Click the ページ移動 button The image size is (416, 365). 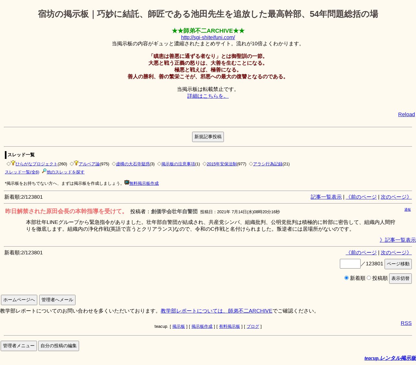[x=398, y=264]
